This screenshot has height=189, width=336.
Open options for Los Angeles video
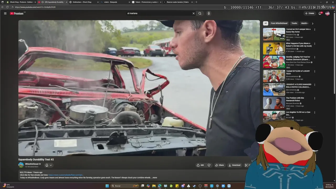pyautogui.click(x=315, y=112)
